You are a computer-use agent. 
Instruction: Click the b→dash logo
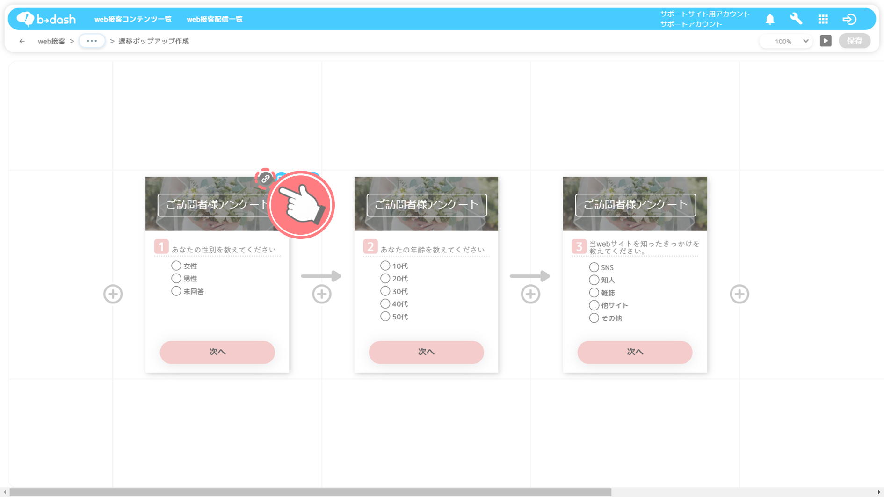tap(46, 19)
